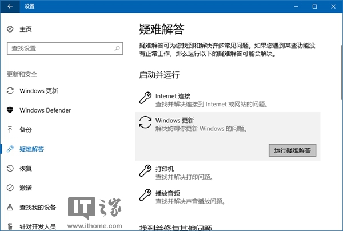Open the 主页 home page
This screenshot has height=231, width=343.
pyautogui.click(x=26, y=29)
